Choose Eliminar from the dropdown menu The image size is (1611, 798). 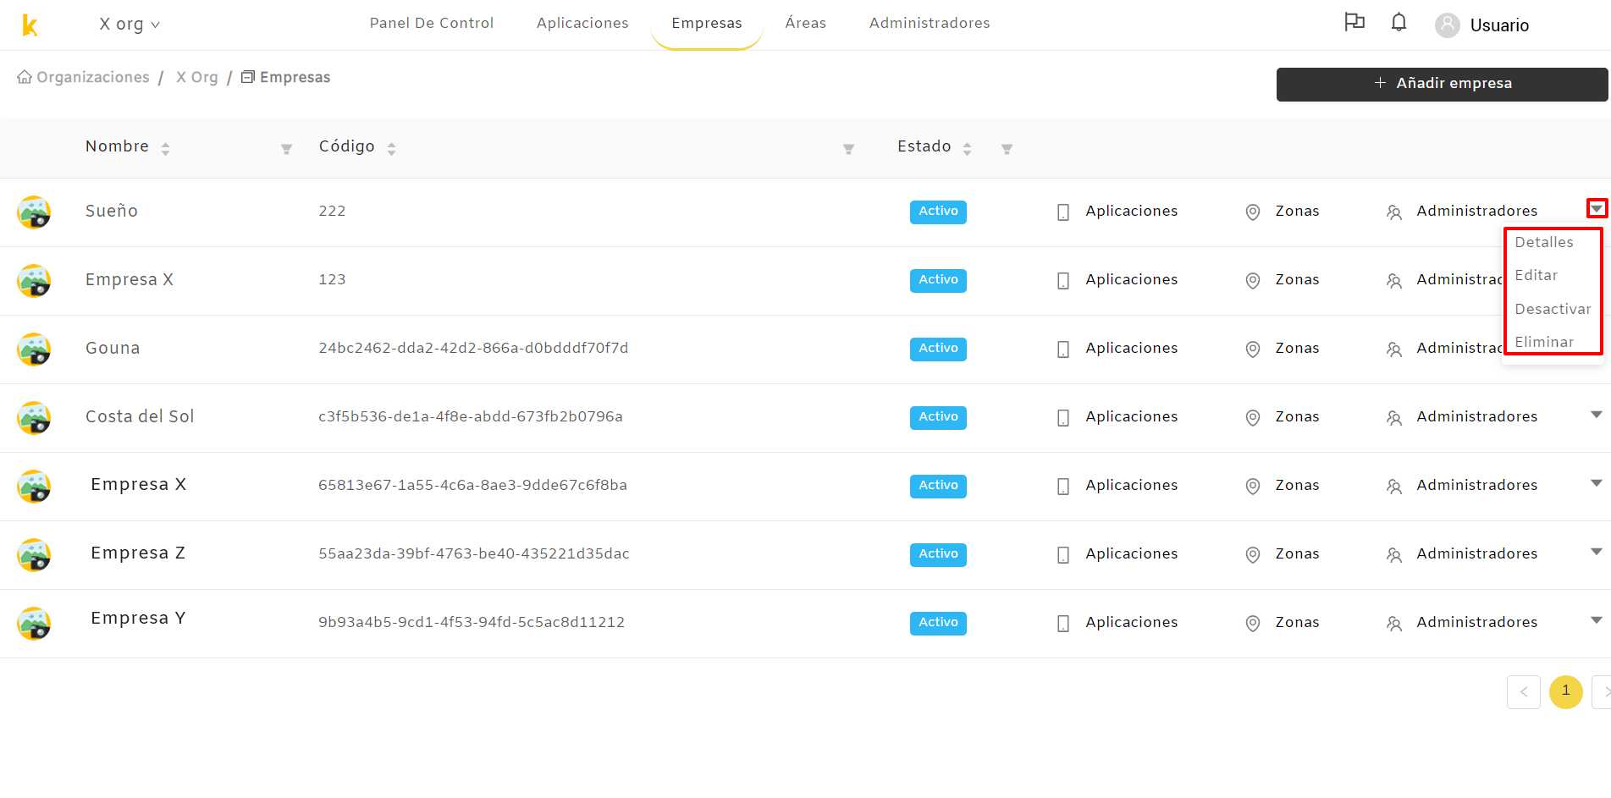coord(1544,343)
